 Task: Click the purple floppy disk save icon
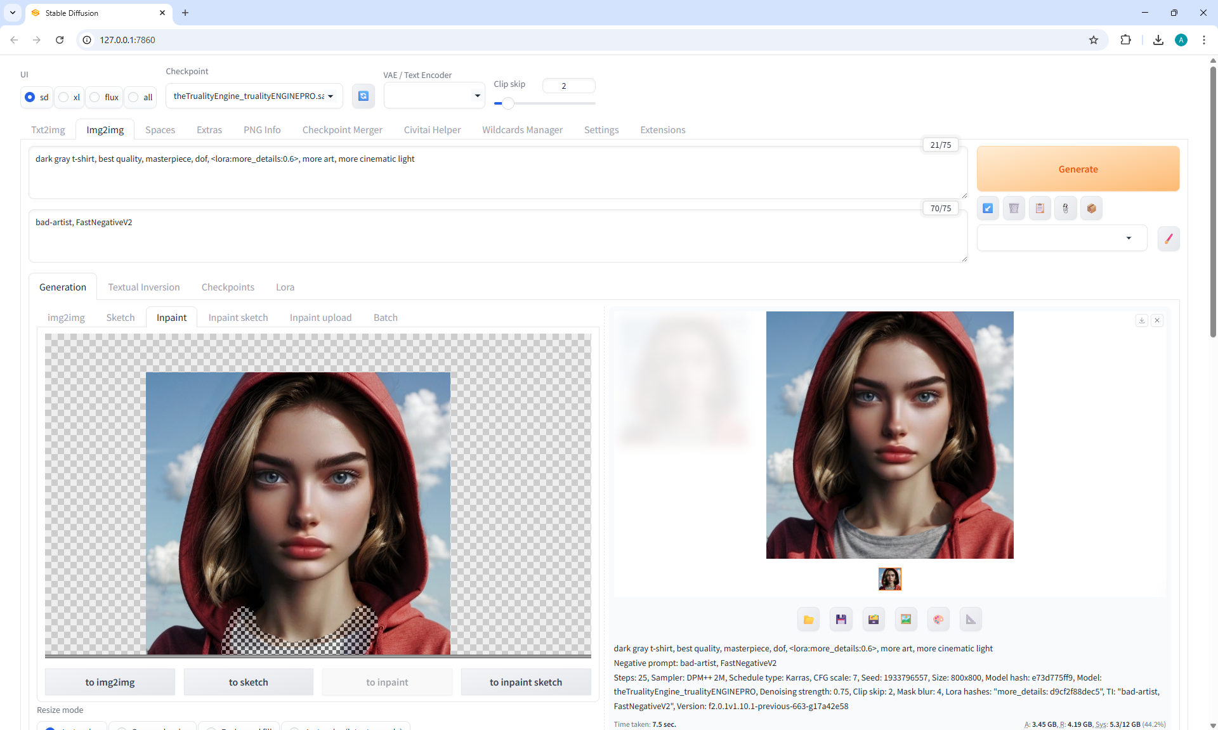coord(841,619)
